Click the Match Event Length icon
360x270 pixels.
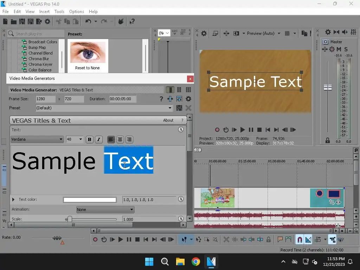tap(179, 99)
